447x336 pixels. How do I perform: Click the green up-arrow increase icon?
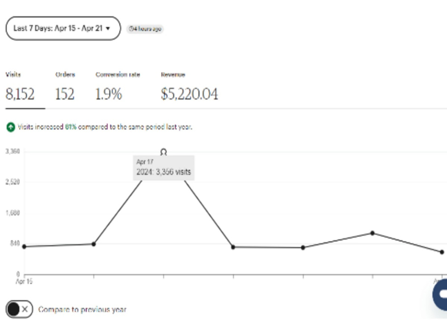click(x=11, y=127)
